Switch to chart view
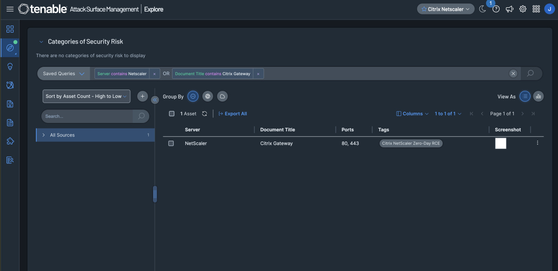The width and height of the screenshot is (558, 271). click(x=538, y=97)
